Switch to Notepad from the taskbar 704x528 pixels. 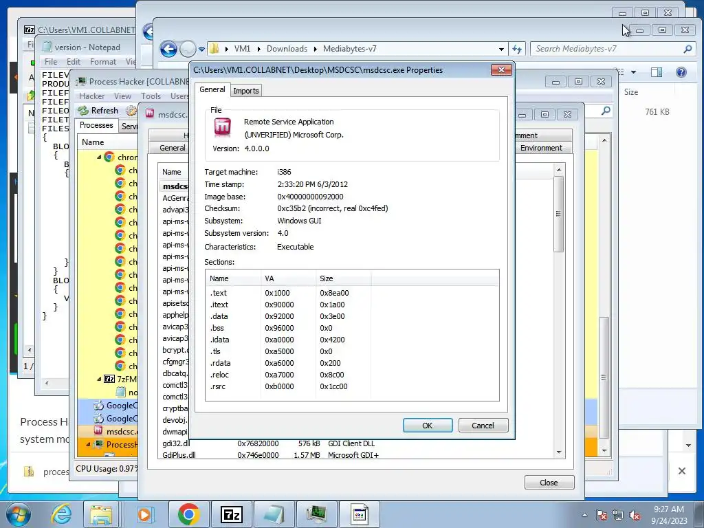274,514
